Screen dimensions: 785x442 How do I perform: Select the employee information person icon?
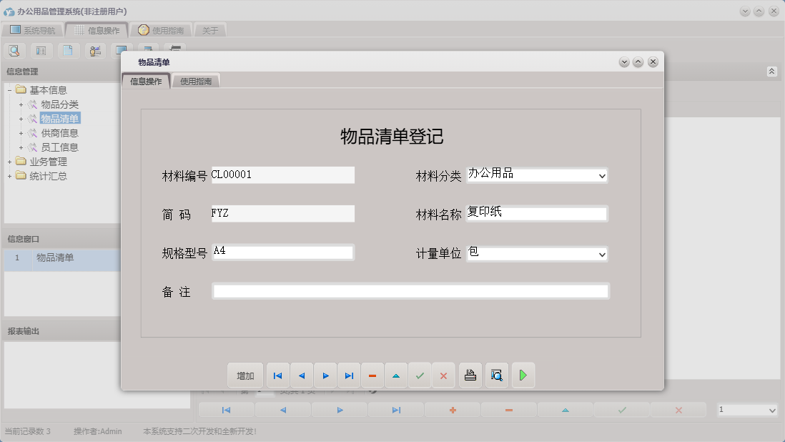coord(94,50)
